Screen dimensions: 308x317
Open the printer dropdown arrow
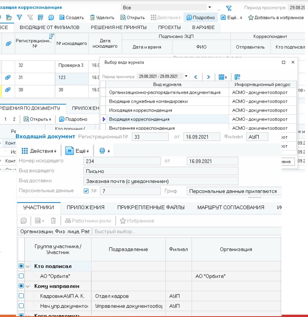coord(109,151)
